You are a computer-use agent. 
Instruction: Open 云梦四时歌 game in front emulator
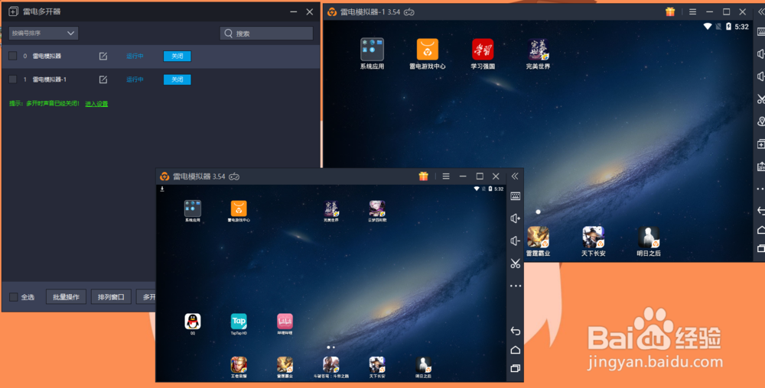point(377,209)
